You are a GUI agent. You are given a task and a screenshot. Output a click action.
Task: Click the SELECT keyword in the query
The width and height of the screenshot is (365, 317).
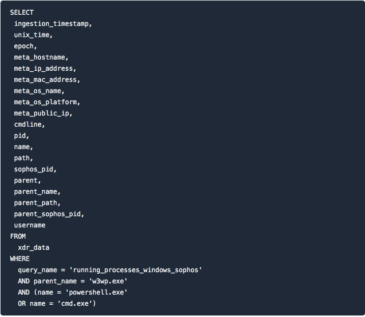[22, 12]
